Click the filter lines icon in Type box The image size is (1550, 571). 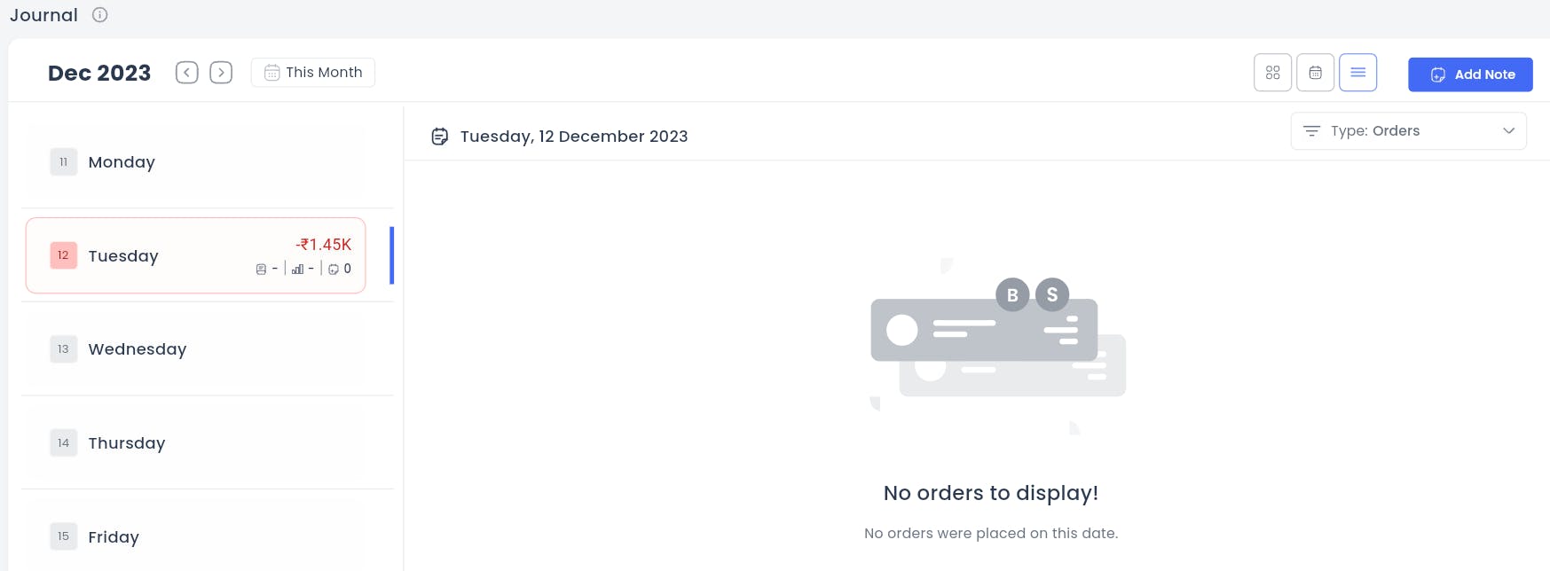tap(1311, 131)
